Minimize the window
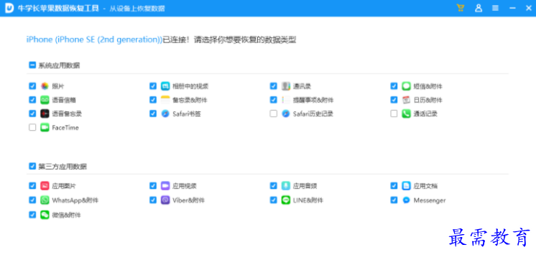The image size is (536, 260). [x=512, y=8]
